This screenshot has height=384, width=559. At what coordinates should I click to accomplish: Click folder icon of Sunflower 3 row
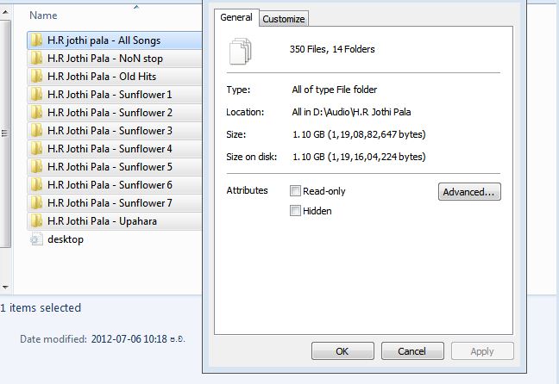point(36,131)
